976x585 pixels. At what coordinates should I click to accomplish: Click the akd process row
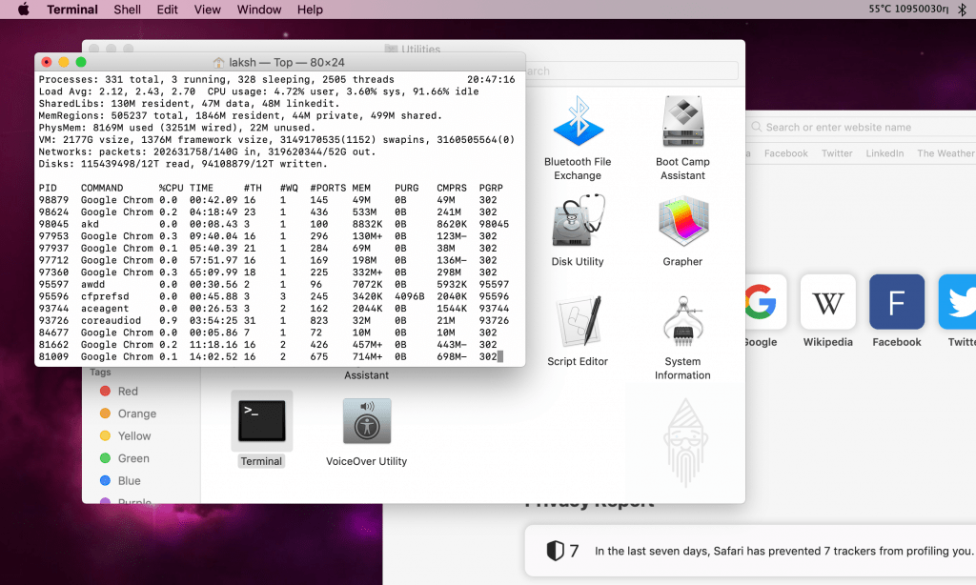[x=274, y=224]
